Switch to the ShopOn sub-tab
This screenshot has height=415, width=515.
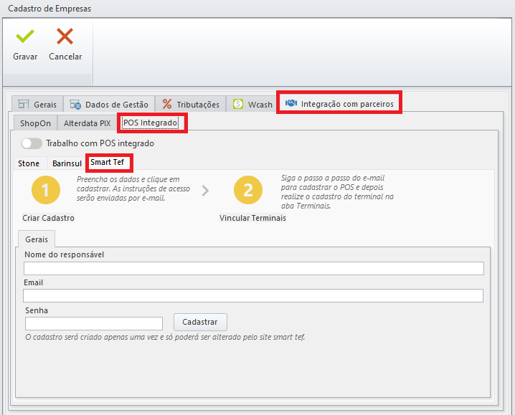click(x=35, y=123)
